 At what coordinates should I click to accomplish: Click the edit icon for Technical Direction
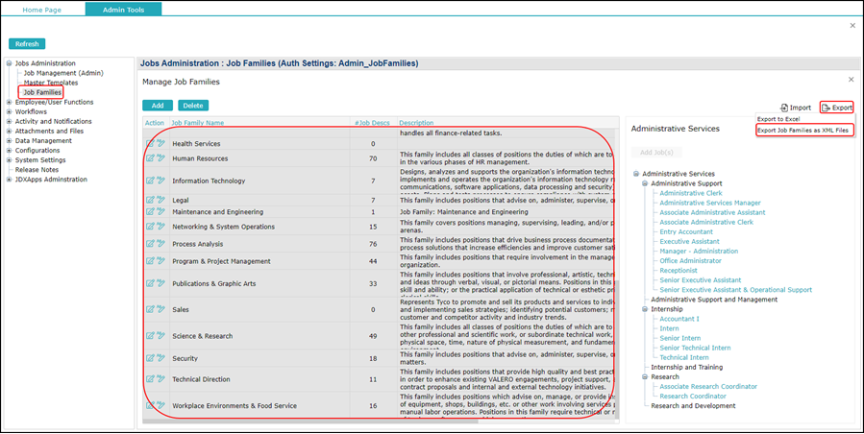point(150,380)
